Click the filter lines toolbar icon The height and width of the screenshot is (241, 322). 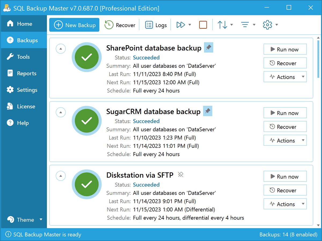coord(245,25)
